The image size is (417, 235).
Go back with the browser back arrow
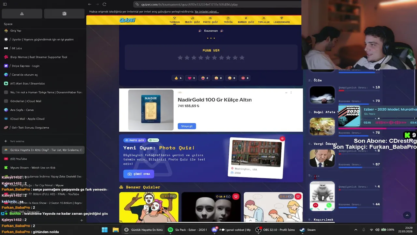click(90, 4)
